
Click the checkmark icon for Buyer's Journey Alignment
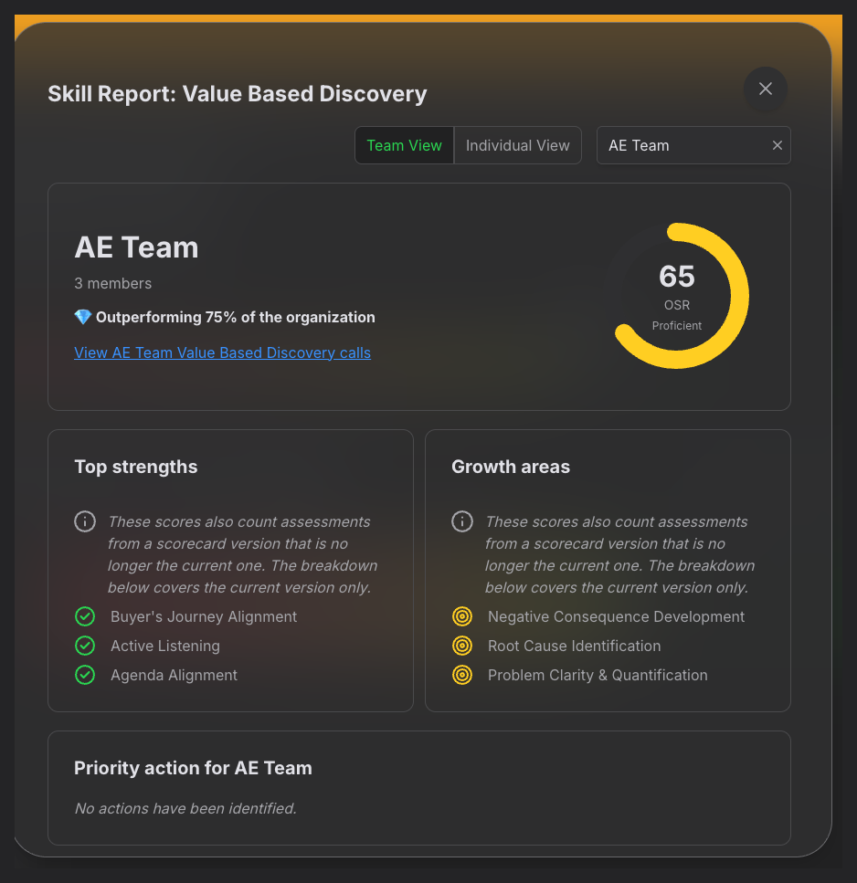85,616
